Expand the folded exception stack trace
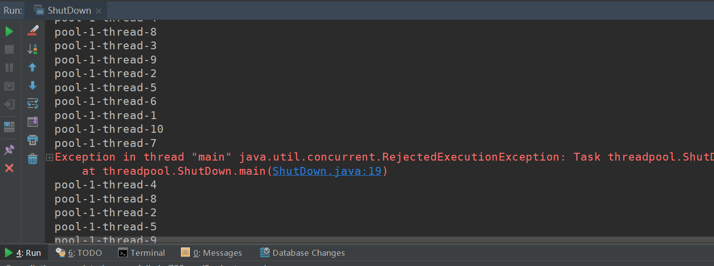Viewport: 714px width, 266px height. [x=49, y=157]
